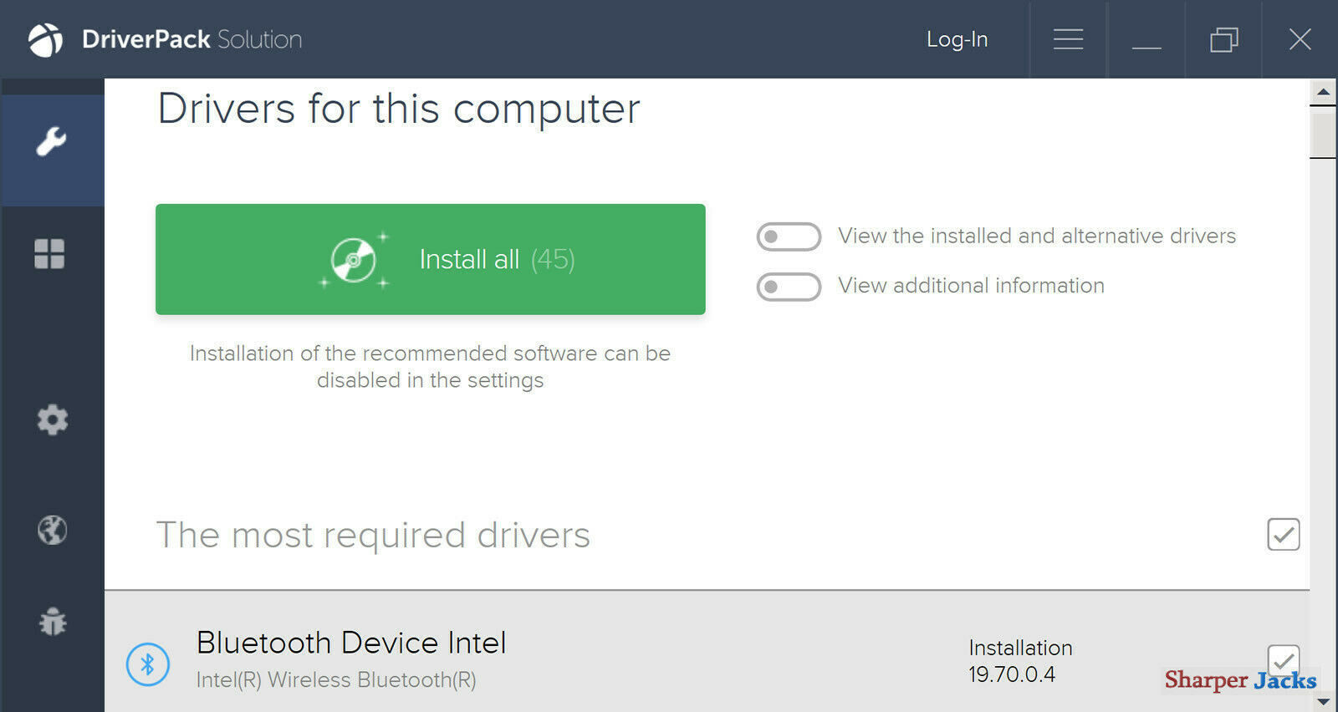The image size is (1338, 712).
Task: Click the Bluetooth icon for Intel device
Action: coord(148,664)
